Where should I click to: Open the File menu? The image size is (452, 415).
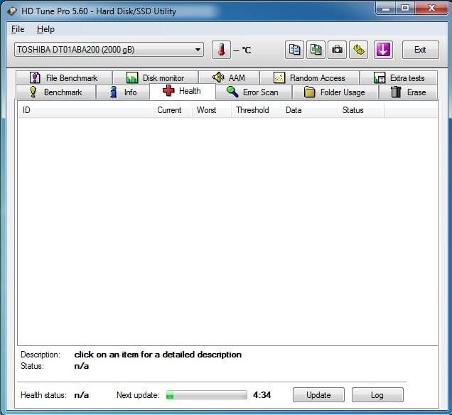pos(18,29)
